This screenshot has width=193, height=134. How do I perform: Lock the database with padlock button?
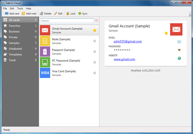point(71,14)
